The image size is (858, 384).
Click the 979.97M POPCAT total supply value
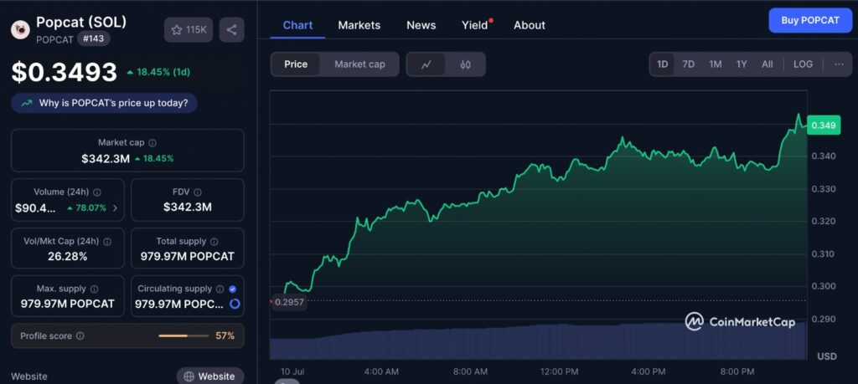[x=187, y=256]
